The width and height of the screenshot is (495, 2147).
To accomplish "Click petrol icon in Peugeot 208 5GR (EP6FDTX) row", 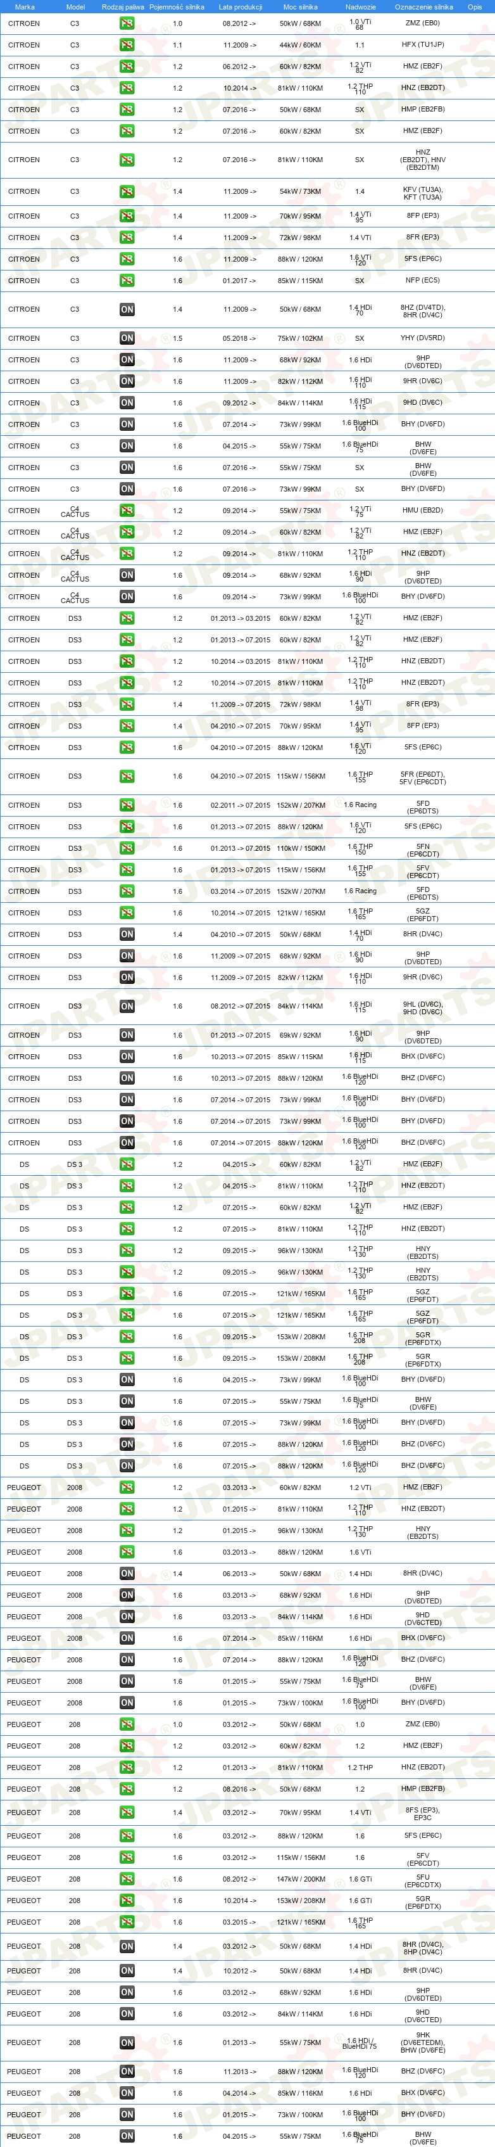I will click(x=127, y=1901).
